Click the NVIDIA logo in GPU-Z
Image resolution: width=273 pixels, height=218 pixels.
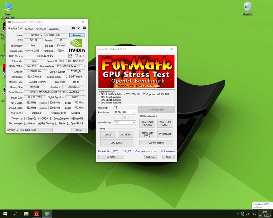pos(77,45)
